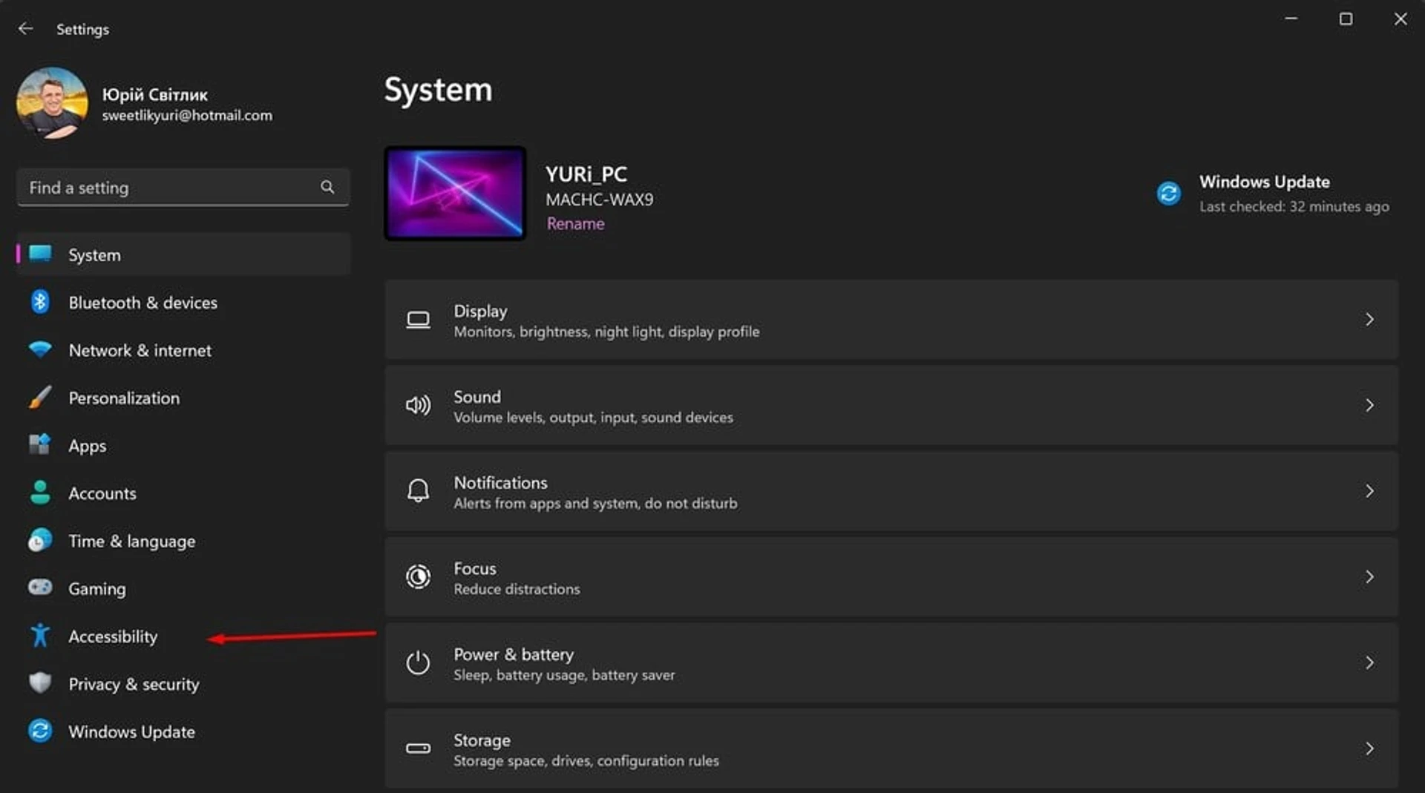This screenshot has height=793, width=1425.
Task: Expand the Power & battery chevron
Action: [x=1369, y=662]
